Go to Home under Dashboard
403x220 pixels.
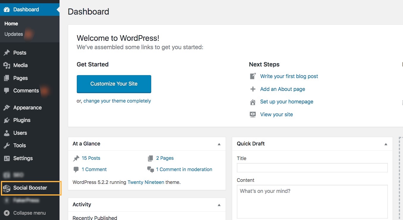pyautogui.click(x=11, y=24)
